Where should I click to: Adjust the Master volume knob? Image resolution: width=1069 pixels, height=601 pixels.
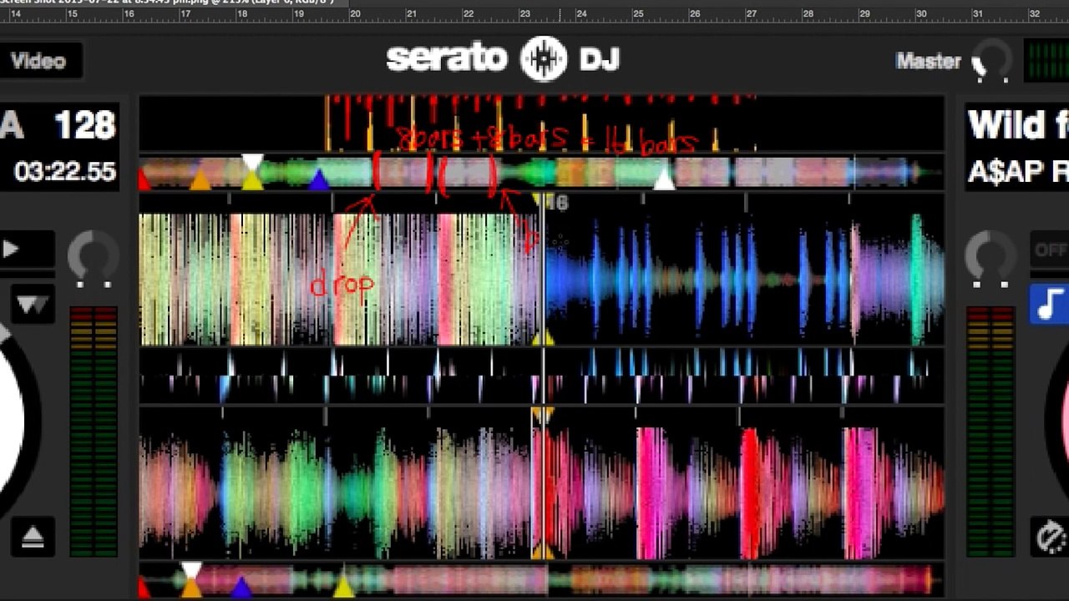point(992,60)
